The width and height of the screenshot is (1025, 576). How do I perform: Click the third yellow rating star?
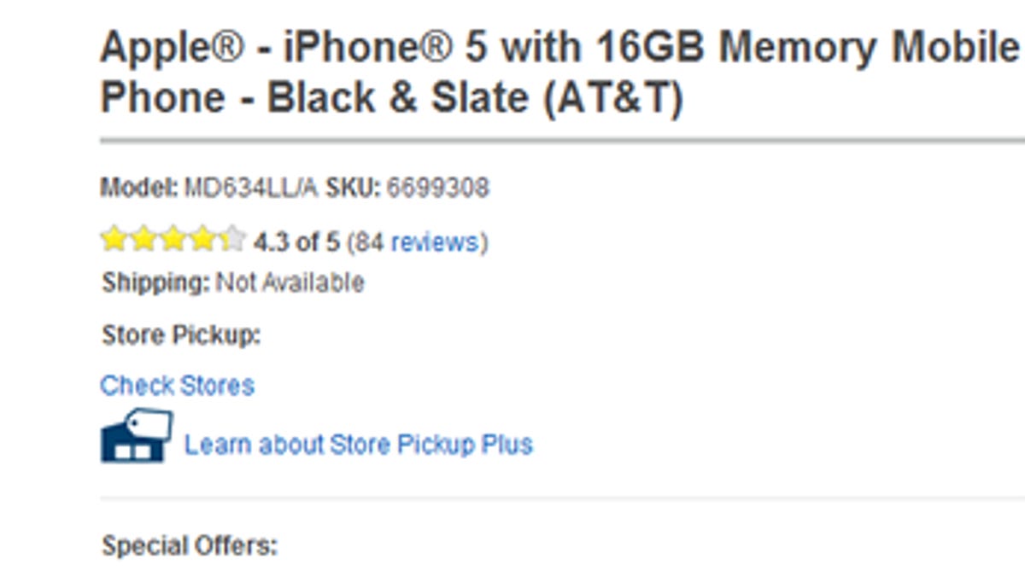(173, 240)
